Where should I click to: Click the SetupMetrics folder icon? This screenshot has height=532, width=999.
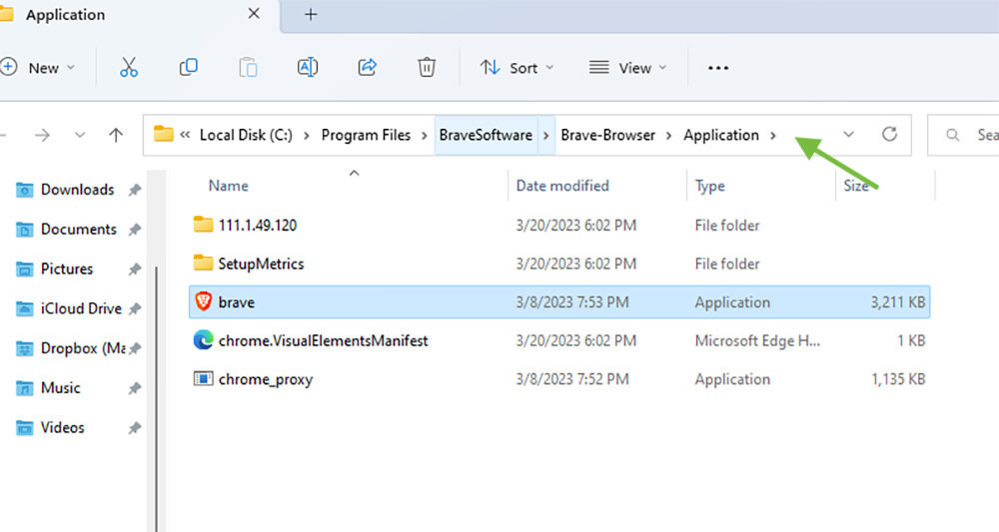point(203,263)
